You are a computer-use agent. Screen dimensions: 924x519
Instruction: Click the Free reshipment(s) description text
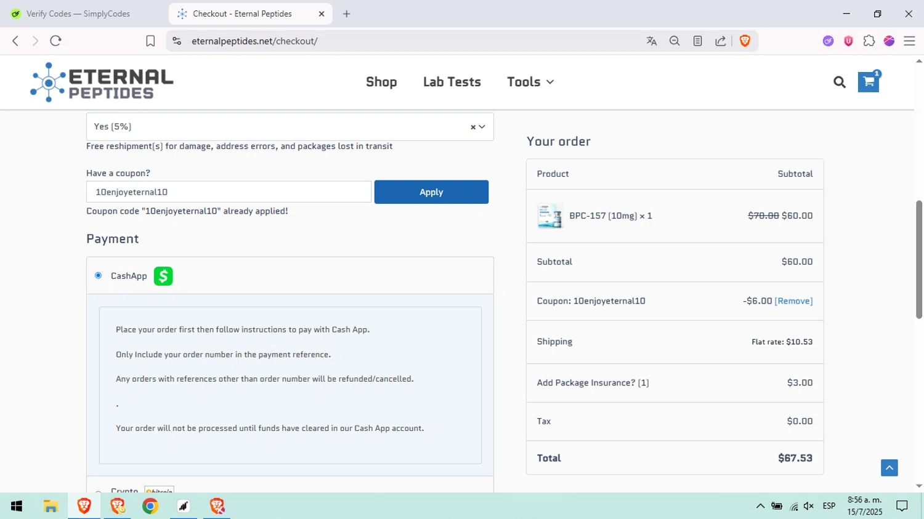pyautogui.click(x=239, y=147)
